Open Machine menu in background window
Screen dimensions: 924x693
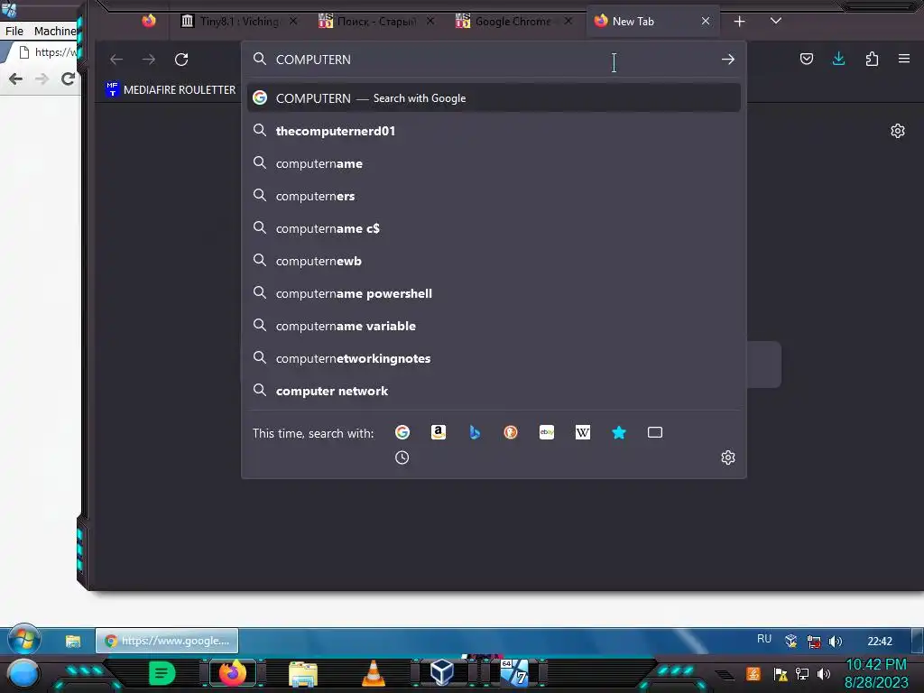point(55,31)
